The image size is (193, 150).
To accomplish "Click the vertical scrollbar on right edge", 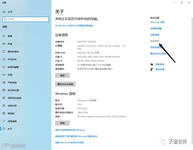I will pyautogui.click(x=192, y=81).
